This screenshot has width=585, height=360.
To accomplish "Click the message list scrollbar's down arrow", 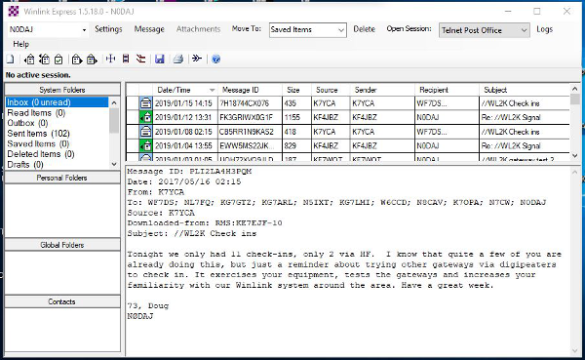I will click(x=574, y=155).
